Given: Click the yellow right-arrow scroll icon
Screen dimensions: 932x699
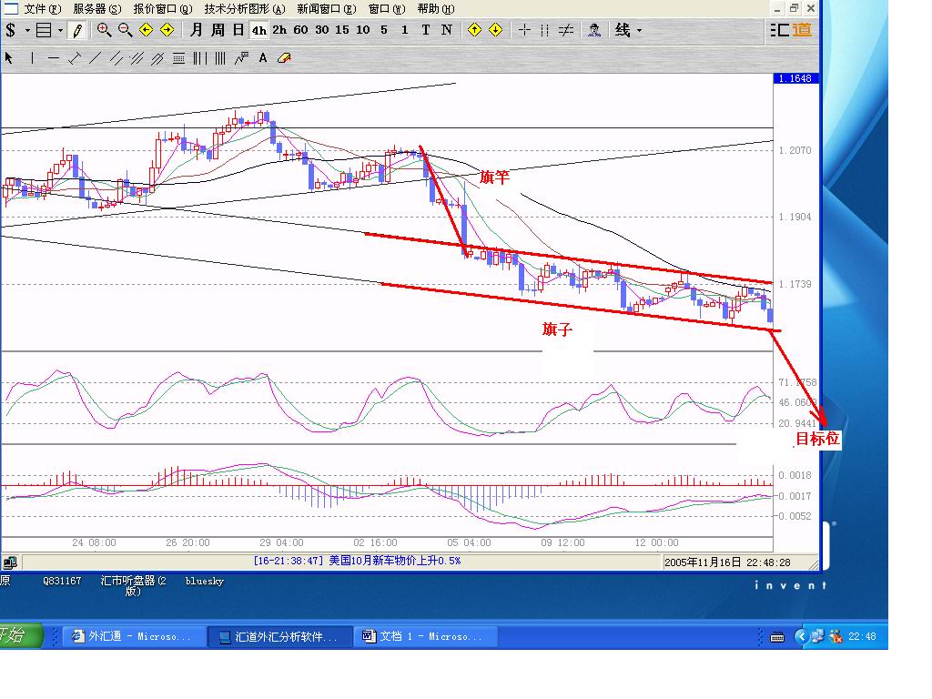Looking at the screenshot, I should point(167,30).
